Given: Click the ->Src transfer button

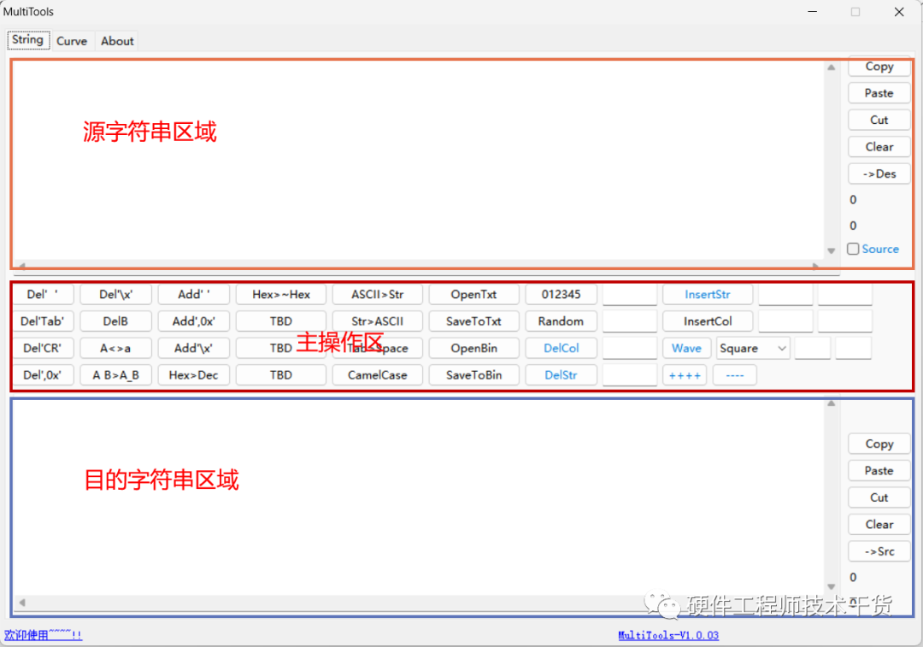Looking at the screenshot, I should [x=879, y=551].
